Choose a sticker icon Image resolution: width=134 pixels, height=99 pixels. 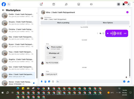pyautogui.click(x=49, y=81)
